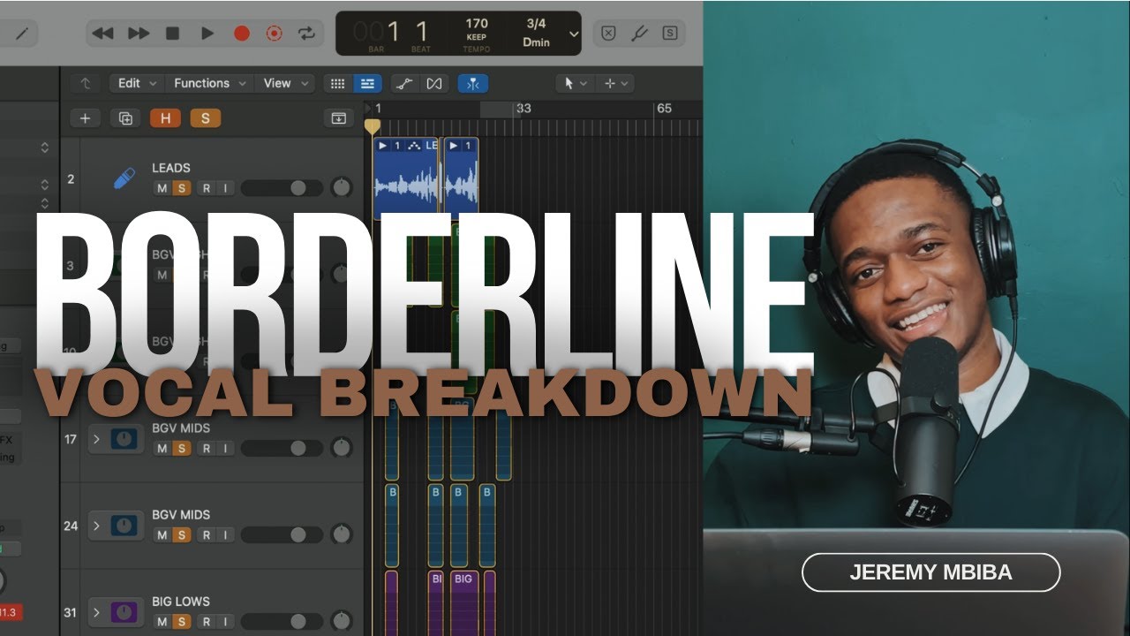This screenshot has width=1130, height=636.
Task: Toggle the global Solo S track header button
Action: [x=206, y=118]
